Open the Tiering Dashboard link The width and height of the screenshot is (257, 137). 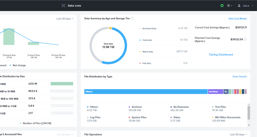220,55
